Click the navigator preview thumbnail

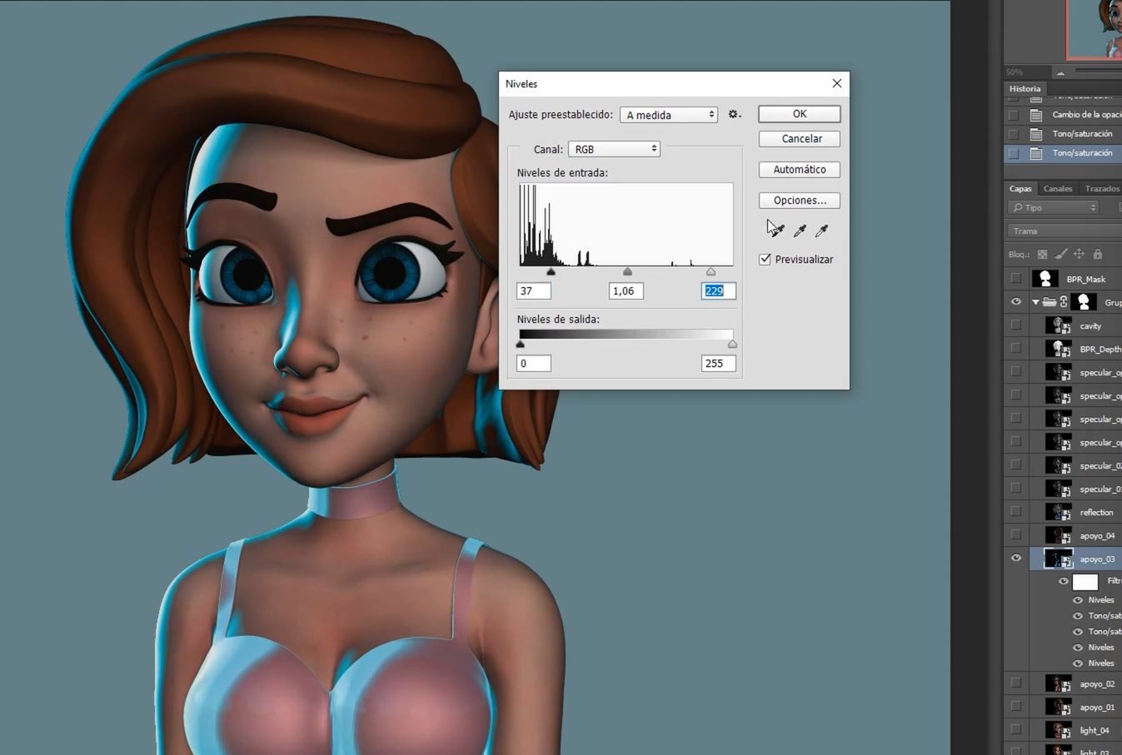click(1095, 29)
